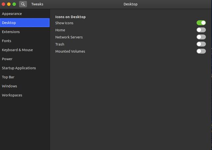Open the Top Bar settings
This screenshot has width=212, height=150.
(x=25, y=77)
